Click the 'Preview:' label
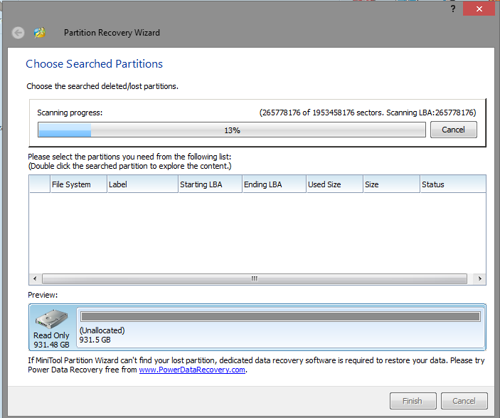This screenshot has width=500, height=418. click(43, 295)
